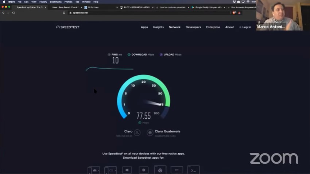This screenshot has width=310, height=174.
Task: Open the Brave Shields lion icon
Action: coord(234,13)
